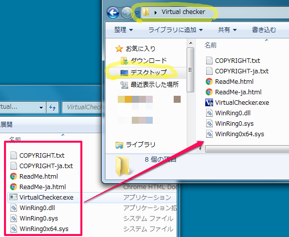Viewport: 289px width, 237px height.
Task: Open recent pages dropdown beside navigation arrows
Action: 137,12
